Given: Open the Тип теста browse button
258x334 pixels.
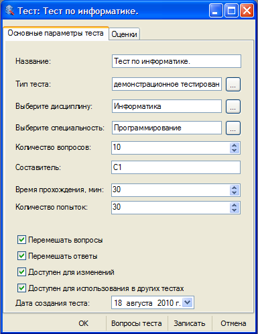Looking at the screenshot, I should click(x=233, y=85).
